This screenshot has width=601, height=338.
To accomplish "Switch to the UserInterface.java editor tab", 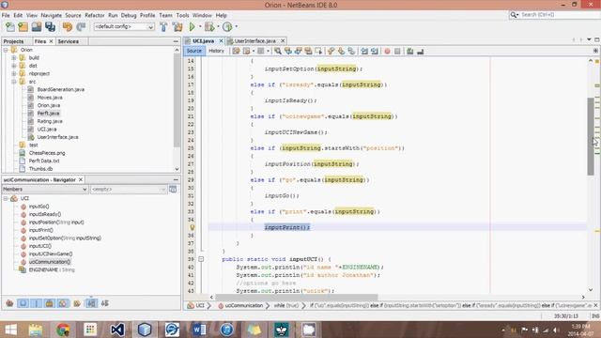I will point(254,41).
